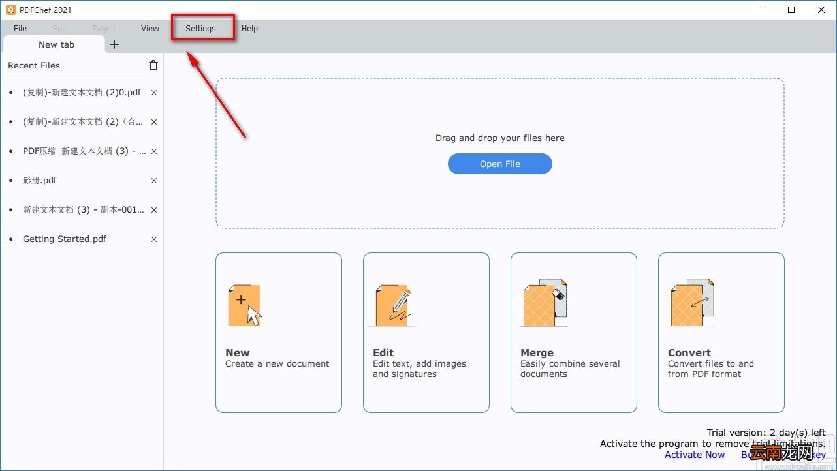Image resolution: width=837 pixels, height=471 pixels.
Task: Open the View menu
Action: (x=150, y=29)
